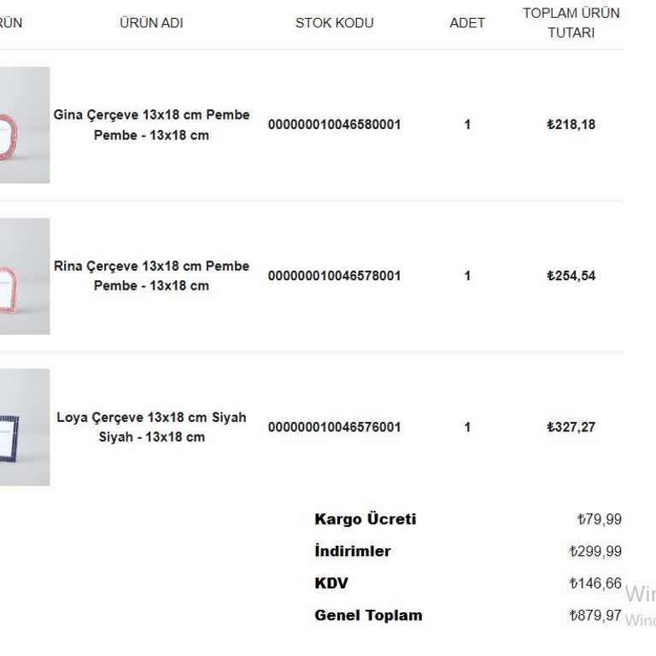The width and height of the screenshot is (656, 656).
Task: Click the ADET column header
Action: tap(467, 23)
